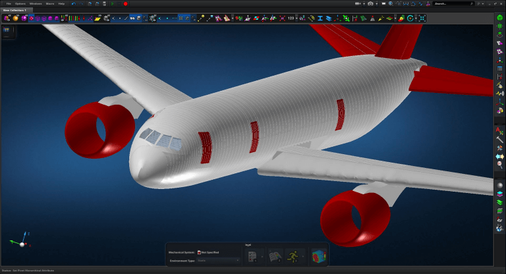Click the colored contour results cube icon

(319, 257)
